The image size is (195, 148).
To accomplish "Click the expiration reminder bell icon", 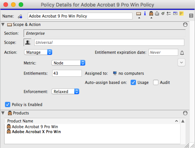I will tap(182, 53).
